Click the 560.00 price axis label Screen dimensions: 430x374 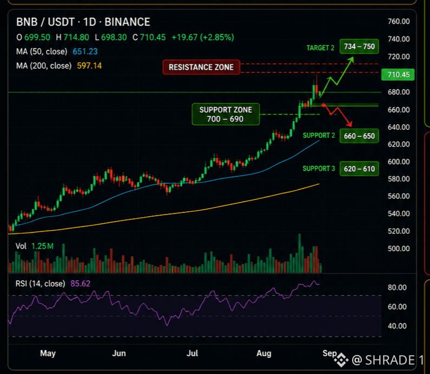coord(399,196)
